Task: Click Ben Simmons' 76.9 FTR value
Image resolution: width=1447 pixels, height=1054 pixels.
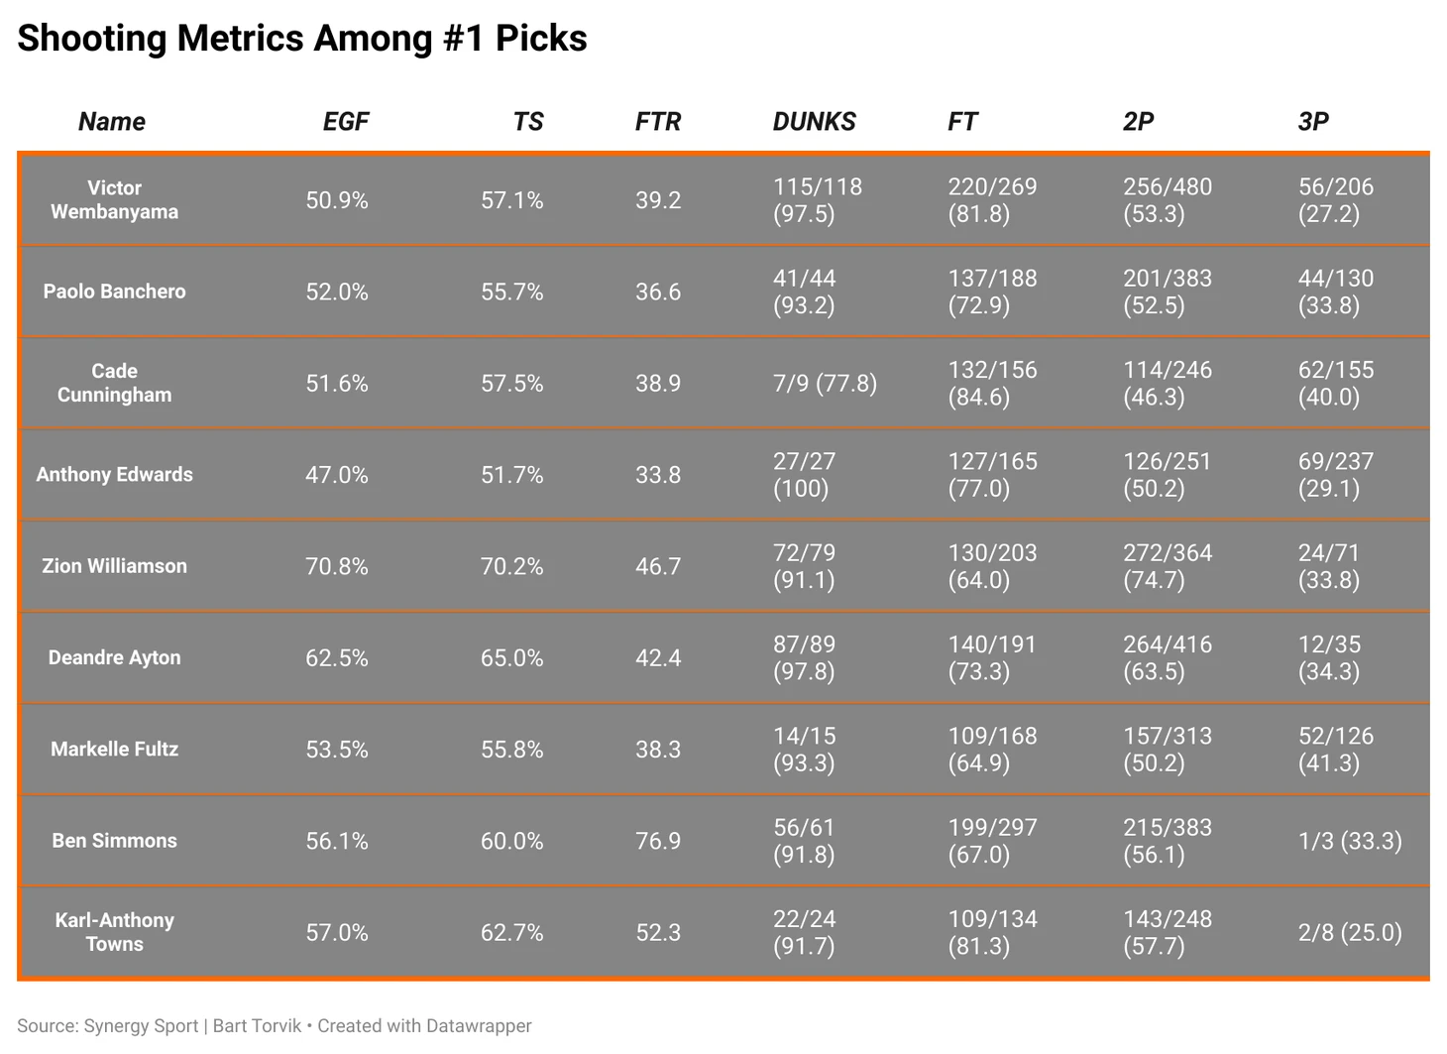Action: click(x=658, y=841)
